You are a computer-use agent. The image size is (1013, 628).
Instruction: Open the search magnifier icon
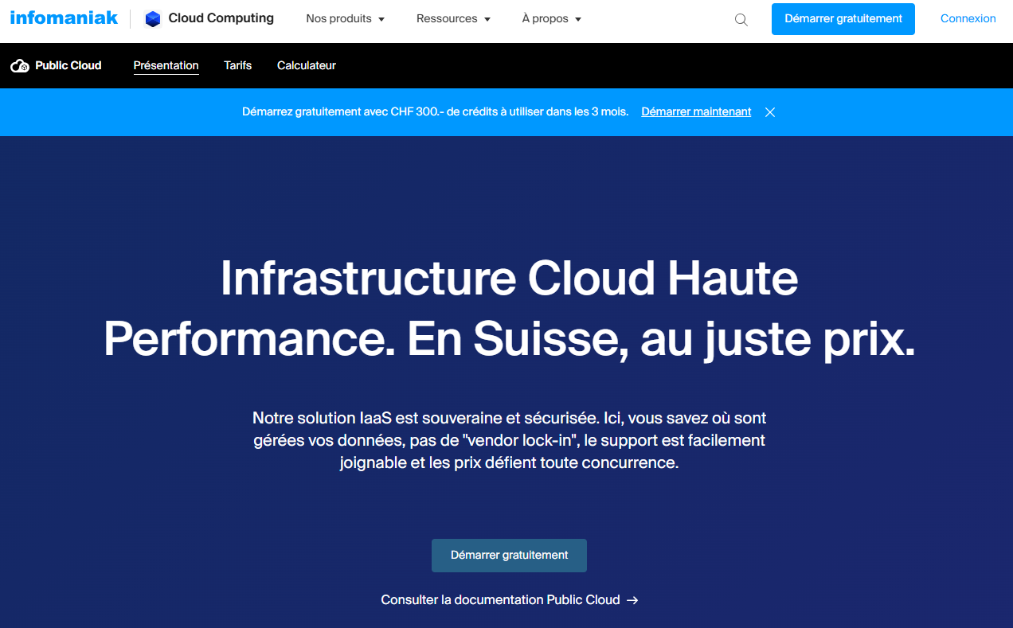pos(741,20)
